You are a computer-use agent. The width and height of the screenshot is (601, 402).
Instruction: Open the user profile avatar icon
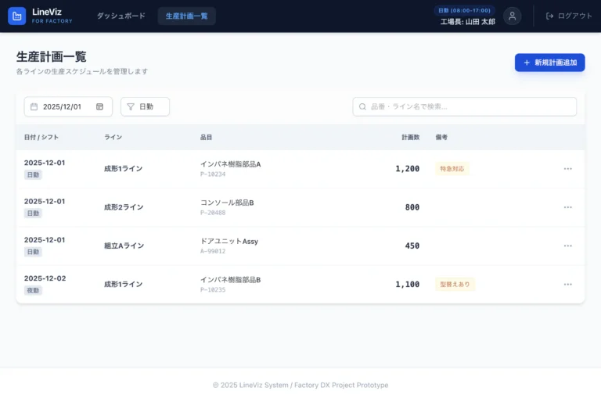(x=512, y=16)
